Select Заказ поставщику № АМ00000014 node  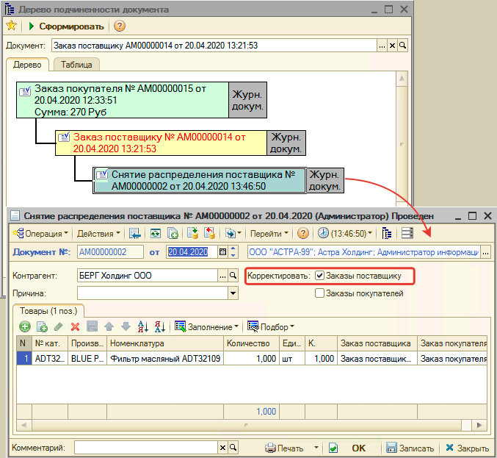[x=161, y=143]
